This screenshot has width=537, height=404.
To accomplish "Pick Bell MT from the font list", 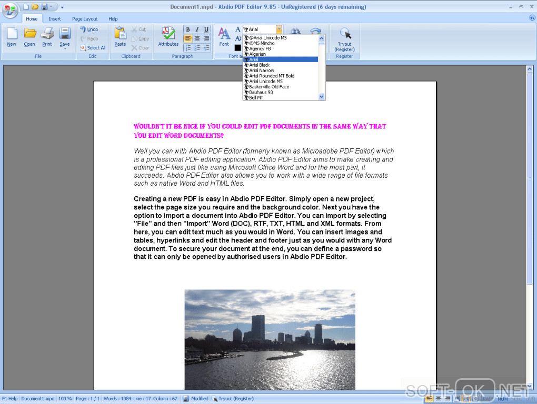I will click(281, 98).
